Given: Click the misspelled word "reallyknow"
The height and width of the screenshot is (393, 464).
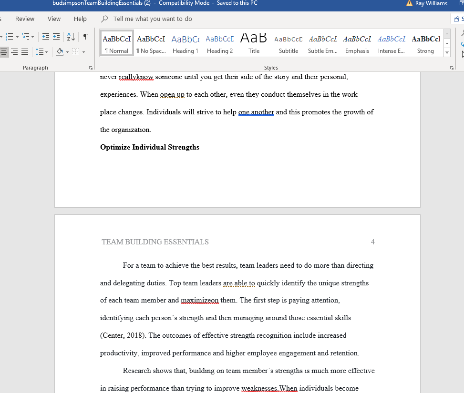Looking at the screenshot, I should pyautogui.click(x=136, y=77).
